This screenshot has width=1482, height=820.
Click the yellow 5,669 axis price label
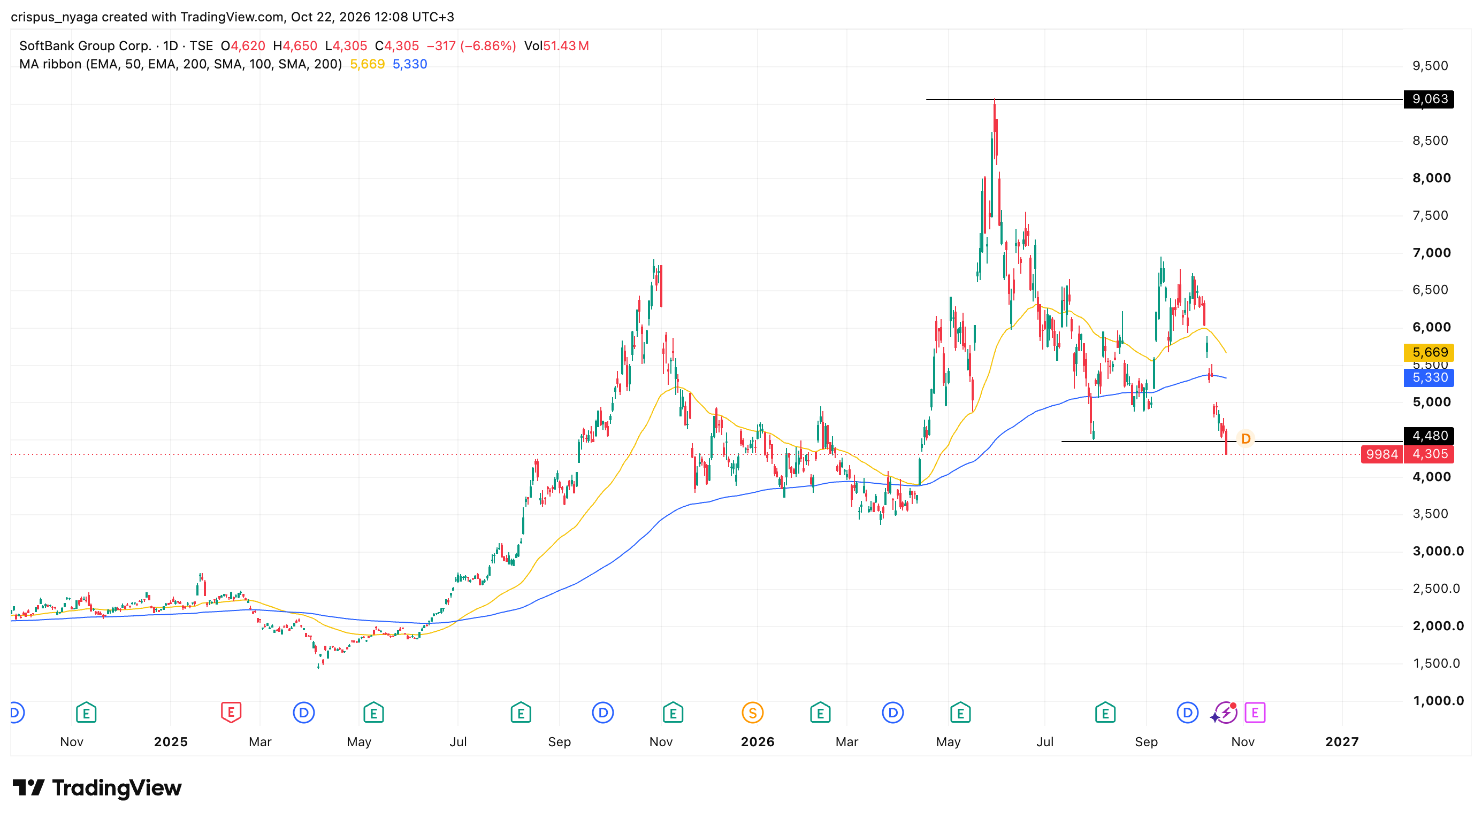click(x=1429, y=352)
